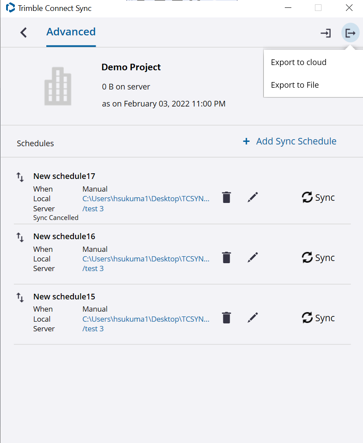363x443 pixels.
Task: Remove New schedule16 via its trash icon
Action: pos(226,258)
